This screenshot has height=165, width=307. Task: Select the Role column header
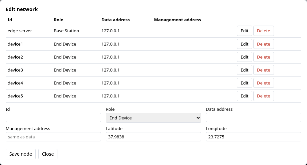pyautogui.click(x=58, y=20)
